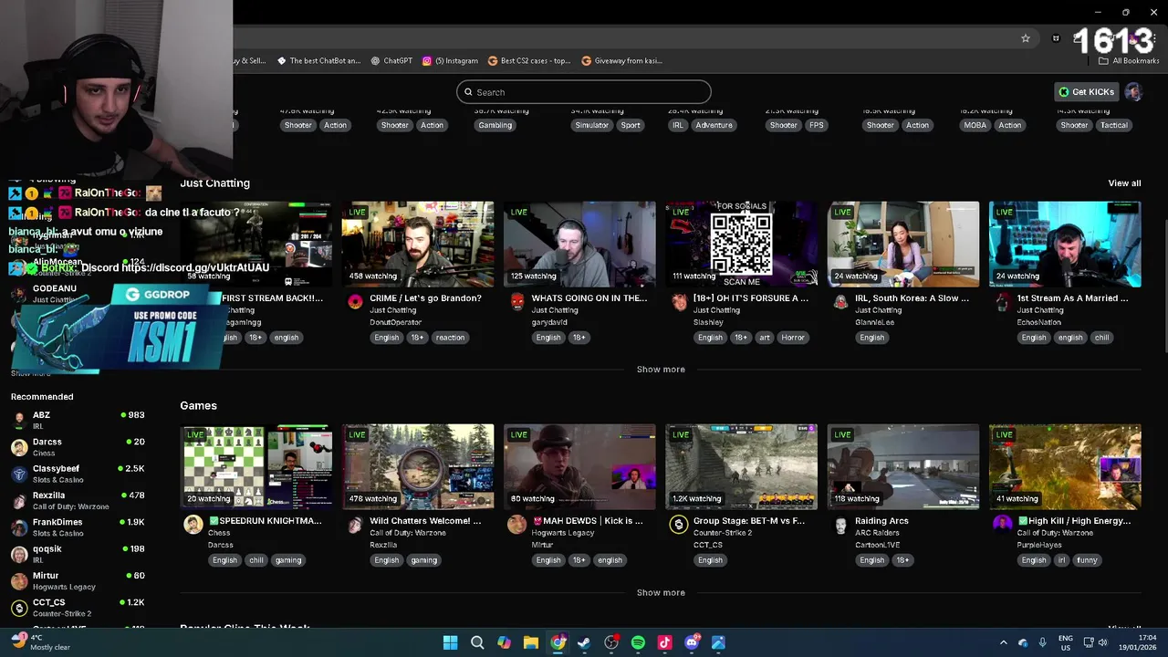Open Classybeef's avatar in Recommended sidebar
This screenshot has height=657, width=1168.
(19, 474)
